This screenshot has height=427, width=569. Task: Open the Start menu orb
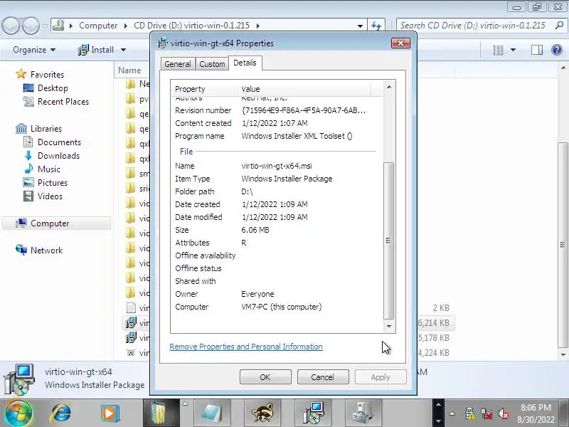tap(18, 413)
